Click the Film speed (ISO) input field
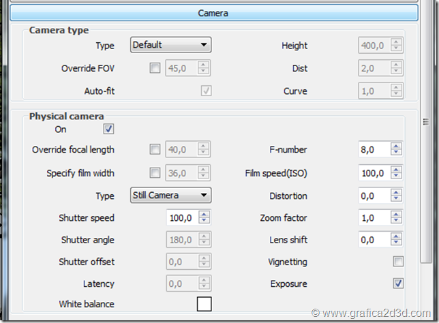Image resolution: width=439 pixels, height=323 pixels. point(373,173)
